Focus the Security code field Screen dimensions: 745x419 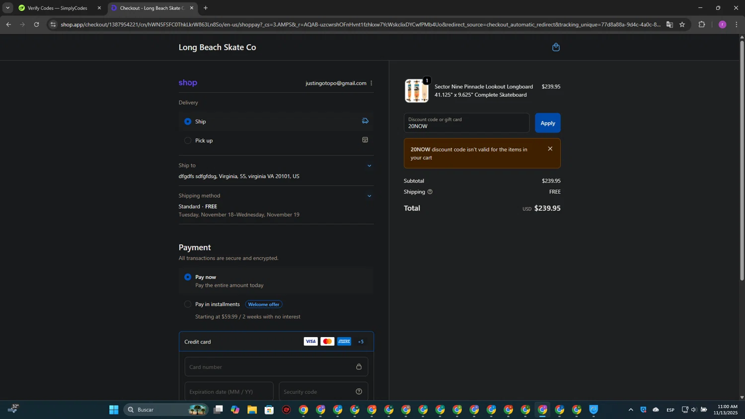pos(323,392)
